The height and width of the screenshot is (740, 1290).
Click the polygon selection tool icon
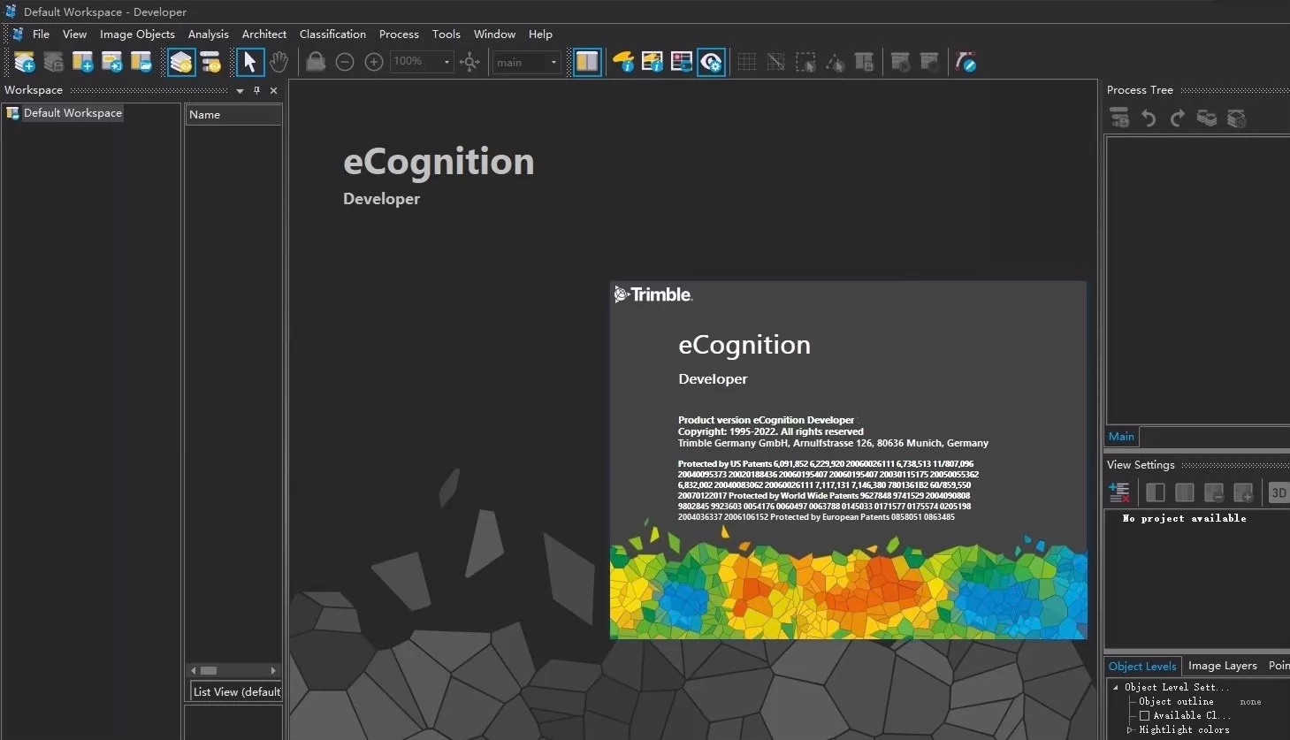point(835,62)
